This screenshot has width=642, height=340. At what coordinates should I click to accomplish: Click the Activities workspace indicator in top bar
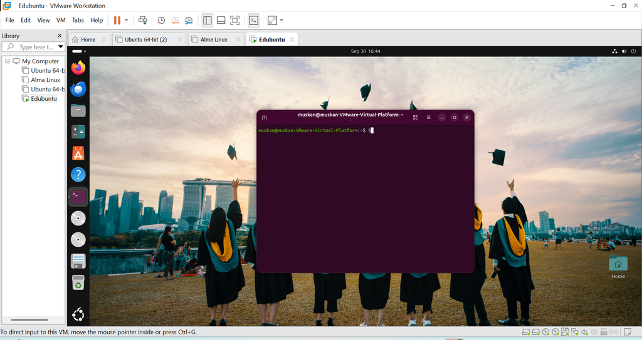[79, 51]
